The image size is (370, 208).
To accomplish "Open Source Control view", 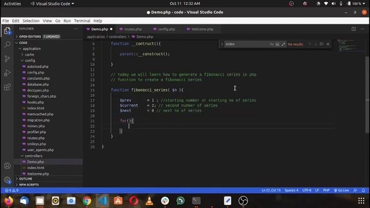I will point(8,59).
